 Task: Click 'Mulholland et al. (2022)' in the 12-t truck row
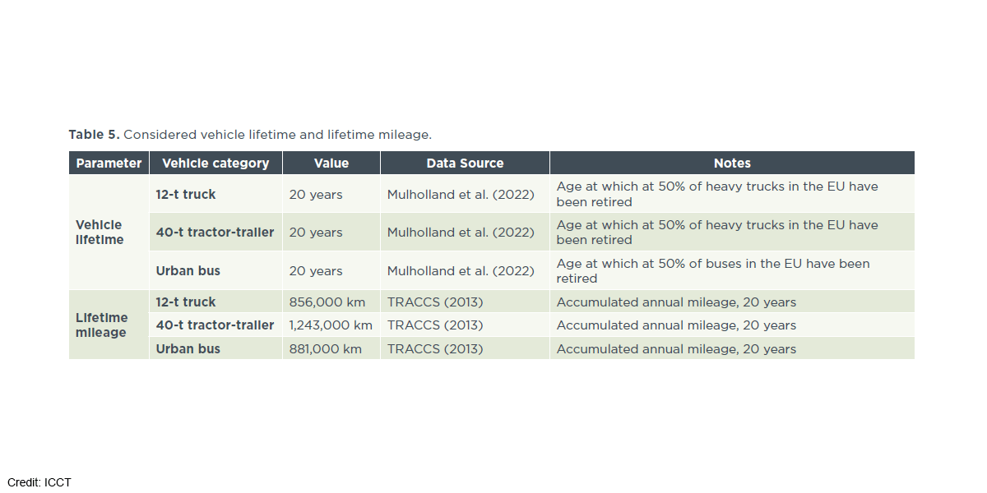point(461,194)
